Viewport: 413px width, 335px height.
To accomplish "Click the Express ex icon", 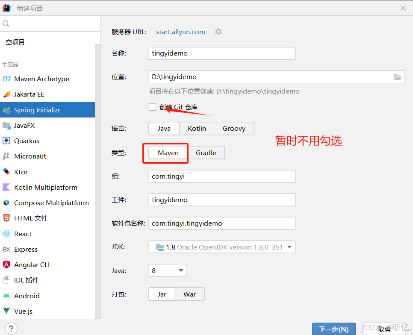I will click(x=6, y=249).
